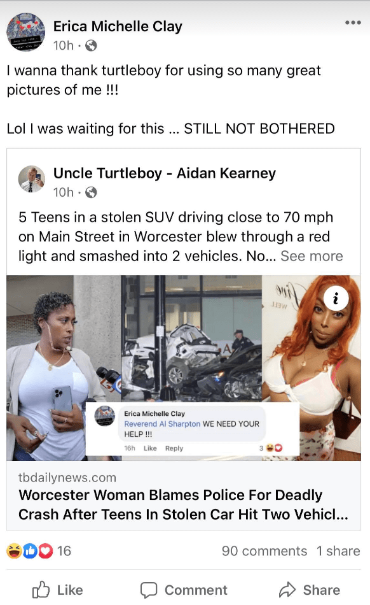Click the reaction count number 16
370x605 pixels.
pyautogui.click(x=64, y=551)
